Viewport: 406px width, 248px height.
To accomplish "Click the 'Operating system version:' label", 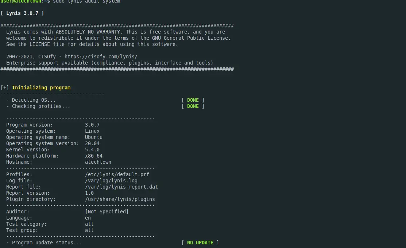I will click(x=42, y=143).
